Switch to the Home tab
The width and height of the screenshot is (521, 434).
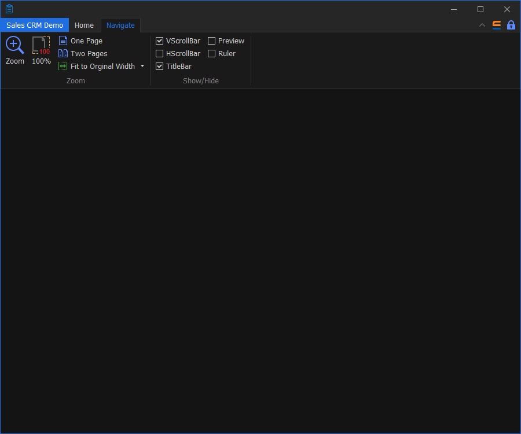click(x=84, y=25)
